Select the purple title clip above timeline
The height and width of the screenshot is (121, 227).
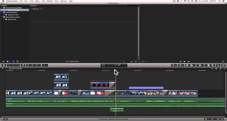[146, 88]
